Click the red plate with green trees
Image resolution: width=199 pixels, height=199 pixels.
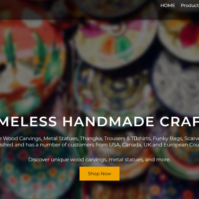(x=30, y=66)
